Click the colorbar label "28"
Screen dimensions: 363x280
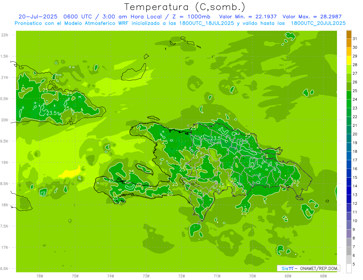(x=355, y=65)
